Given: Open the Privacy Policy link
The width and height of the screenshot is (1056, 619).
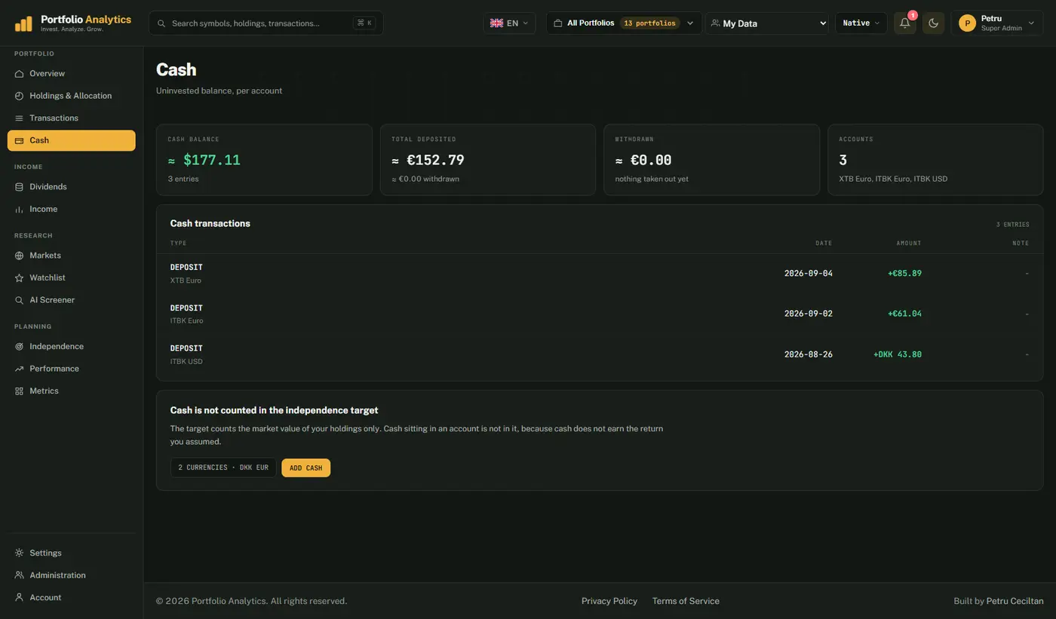Looking at the screenshot, I should point(609,601).
